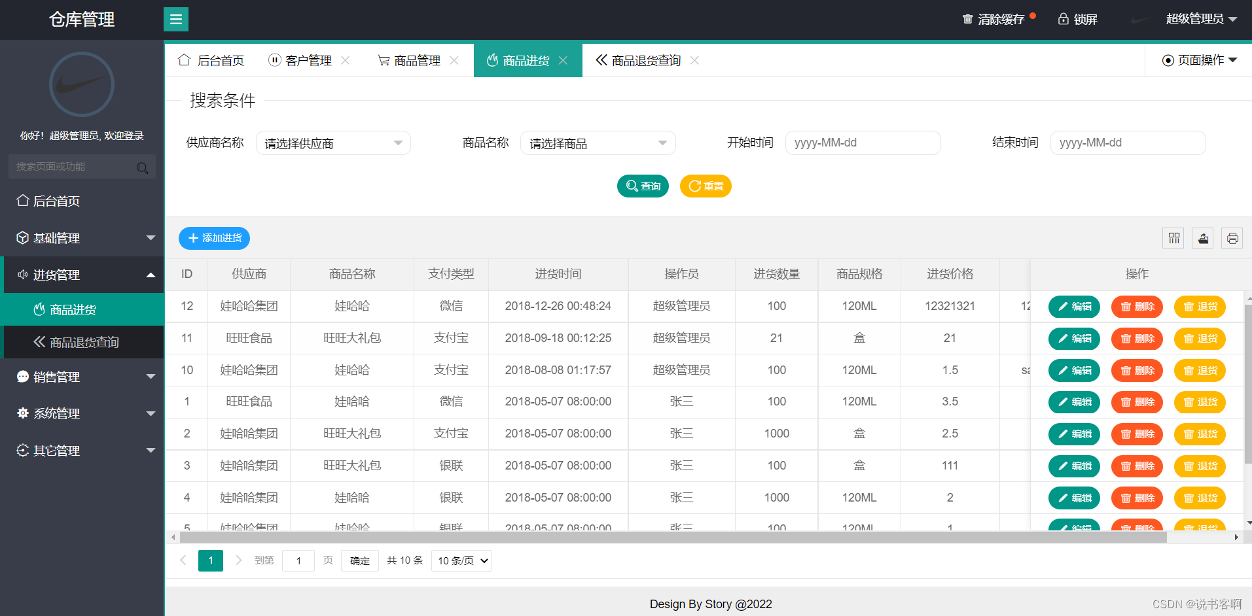Open the 超级管理员 user dropdown

click(x=1201, y=19)
